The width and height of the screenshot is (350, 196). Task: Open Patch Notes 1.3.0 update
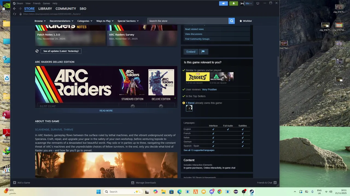[x=70, y=36]
